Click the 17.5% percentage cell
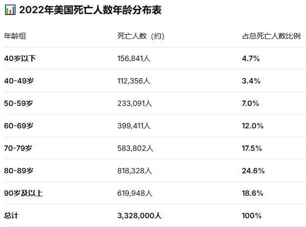Image resolution: width=306 pixels, height=227 pixels. [x=252, y=148]
